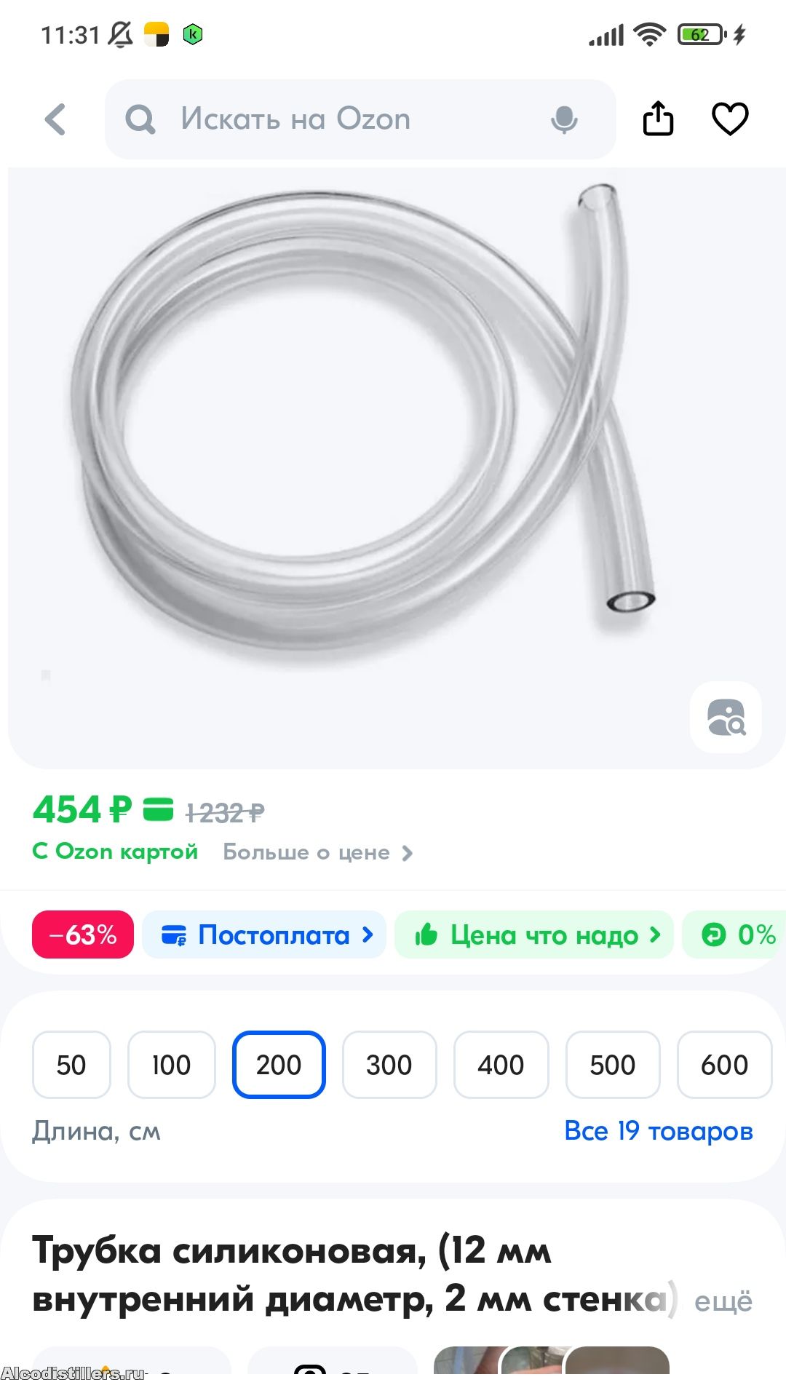Select 50 cm length option

click(71, 1065)
